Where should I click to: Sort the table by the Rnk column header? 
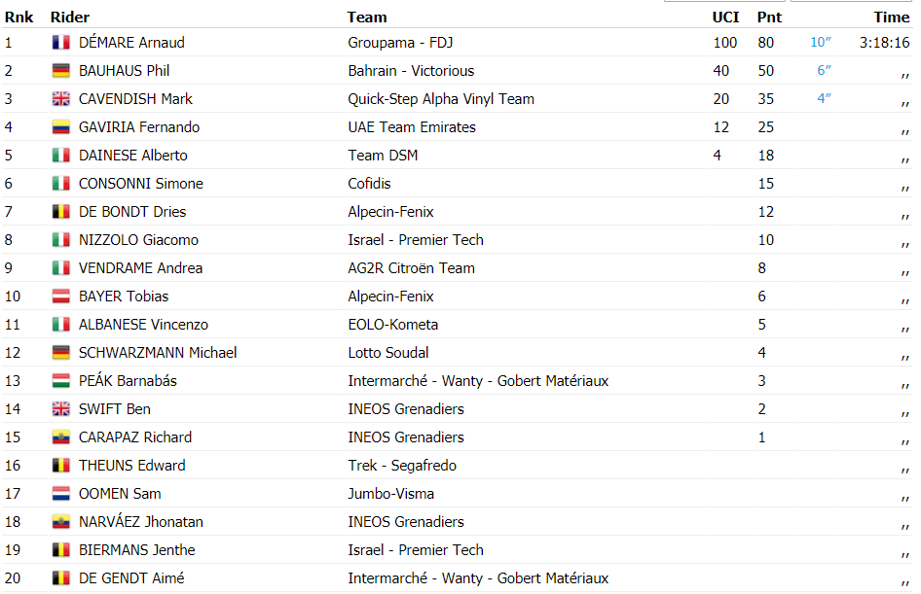(18, 17)
